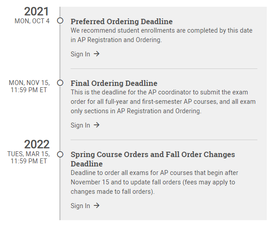274x226 pixels.
Task: Click the arrow icon beside the first Sign In
Action: (97, 54)
